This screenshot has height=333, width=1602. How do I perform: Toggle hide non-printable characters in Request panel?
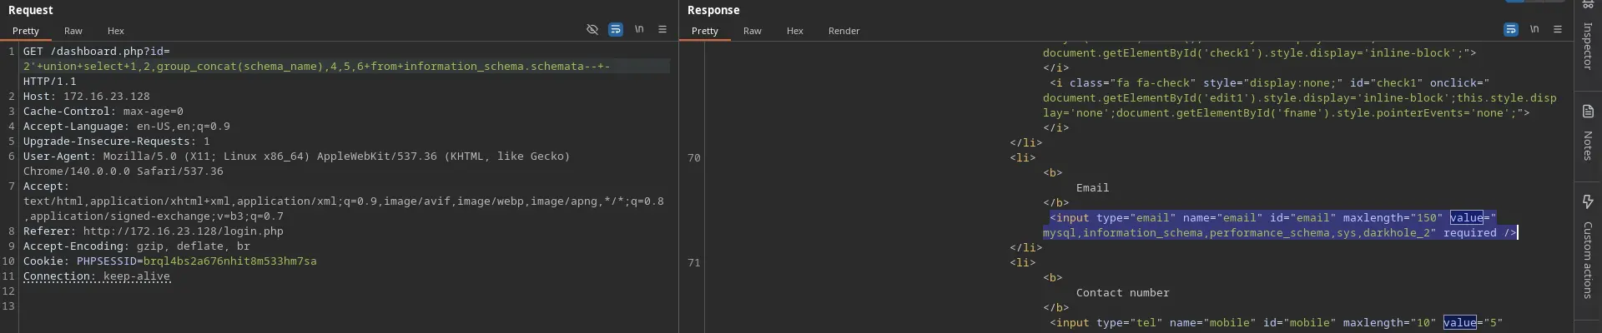click(x=592, y=29)
